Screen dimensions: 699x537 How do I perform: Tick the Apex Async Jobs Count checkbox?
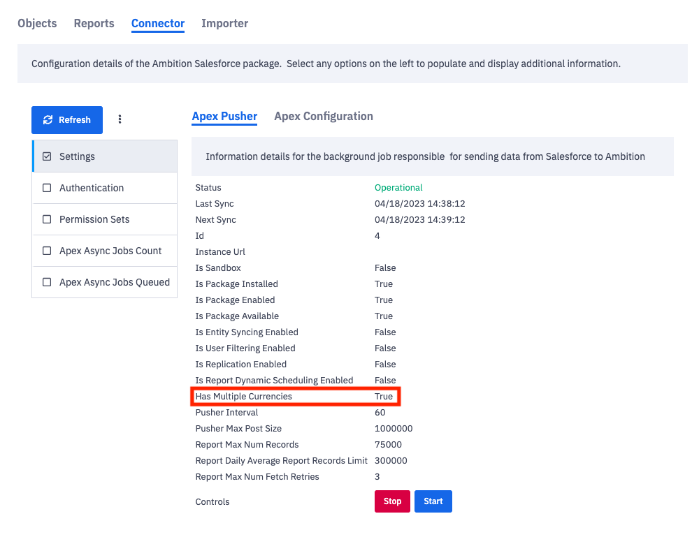(x=47, y=251)
